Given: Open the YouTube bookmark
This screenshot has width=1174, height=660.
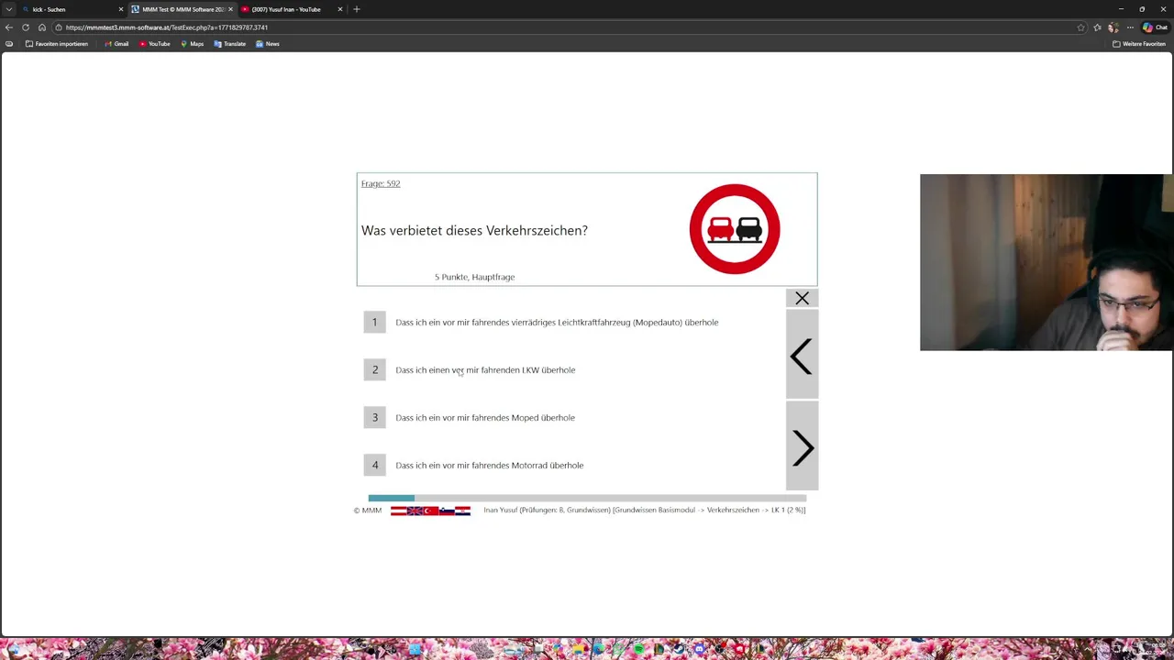Looking at the screenshot, I should tap(155, 44).
